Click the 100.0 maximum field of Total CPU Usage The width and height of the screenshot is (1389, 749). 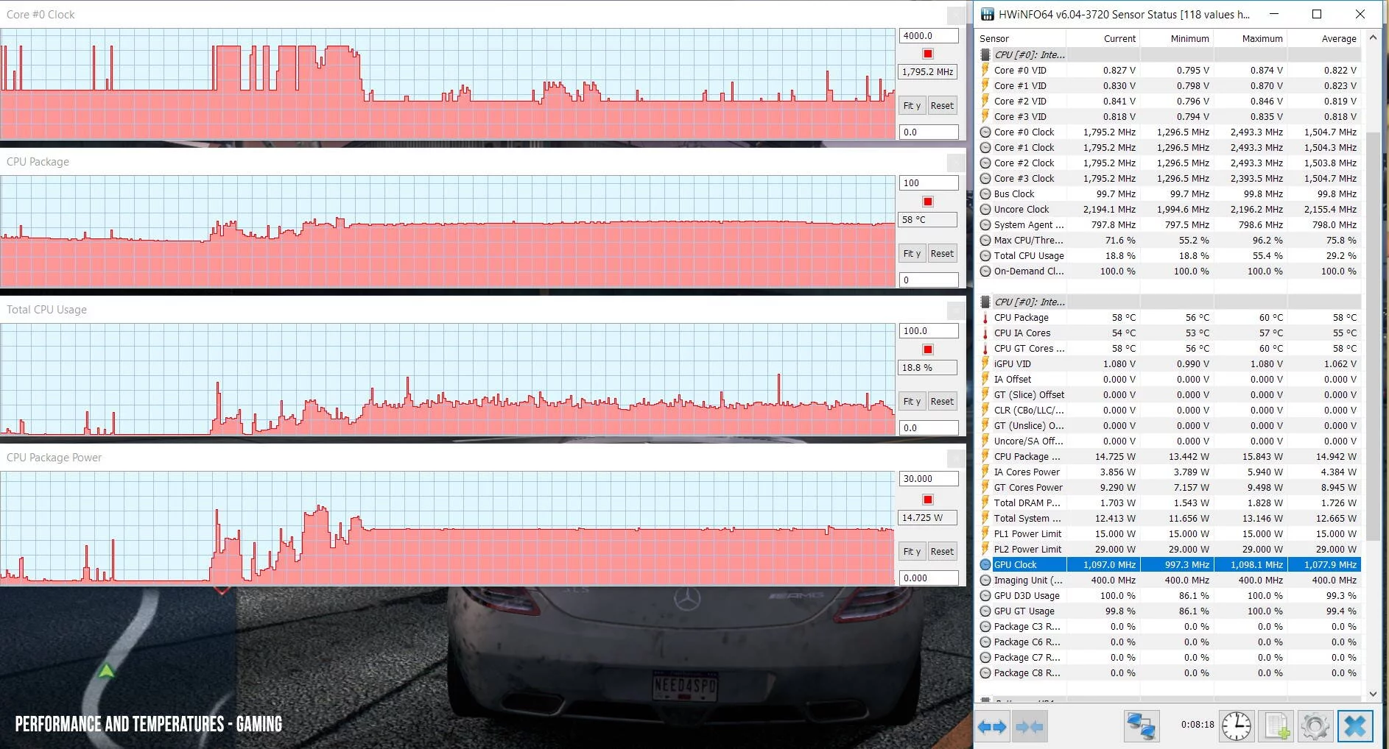tap(929, 330)
